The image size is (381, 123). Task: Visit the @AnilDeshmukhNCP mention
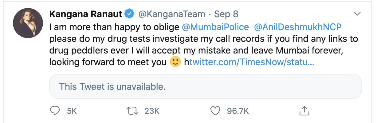(298, 27)
